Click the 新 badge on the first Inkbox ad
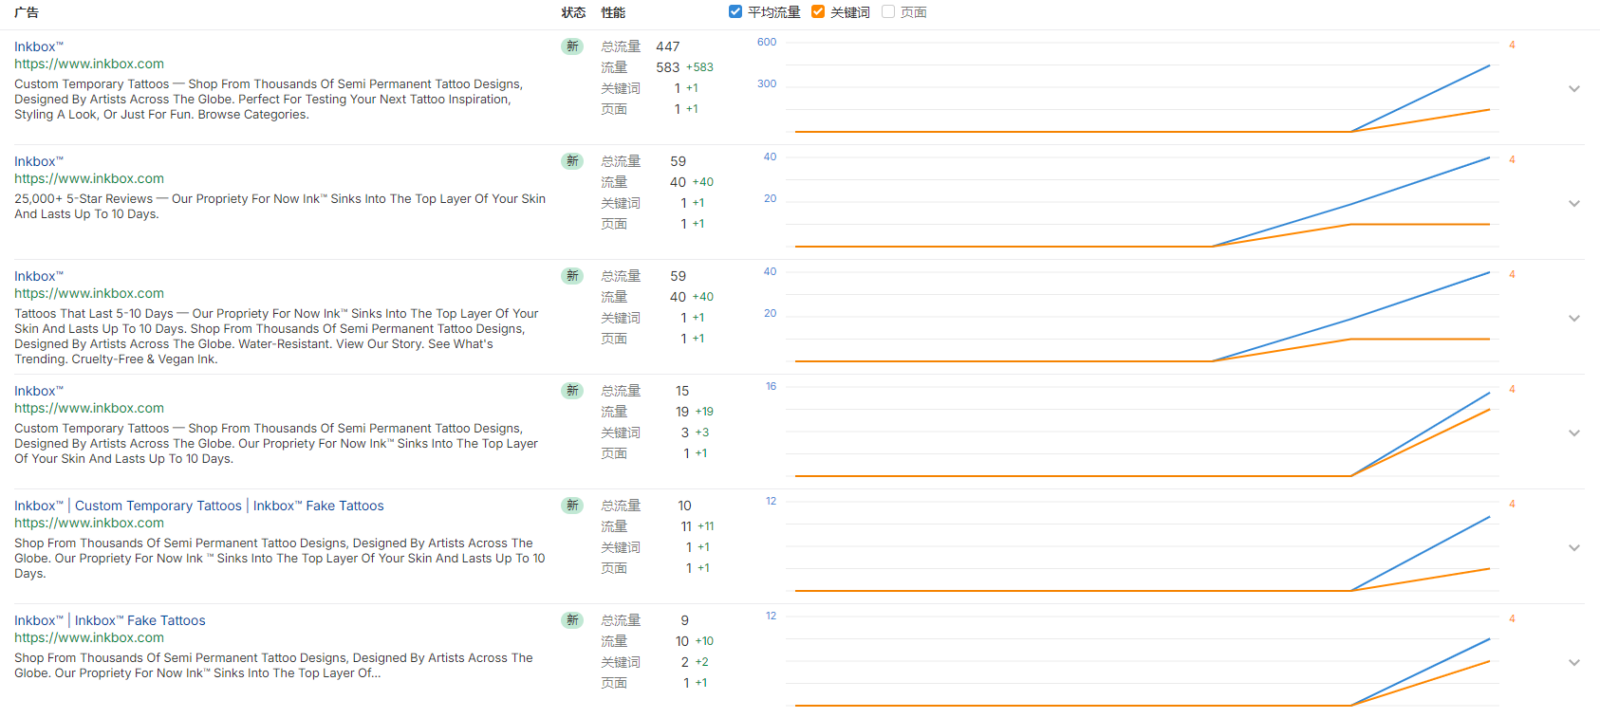Viewport: 1600px width, 718px height. 571,46
